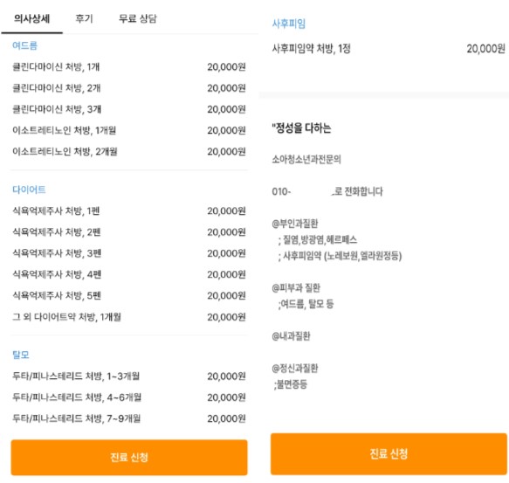Choose 클린다마이신 처방, 3개 item
Screen dimensions: 509x483
129,109
